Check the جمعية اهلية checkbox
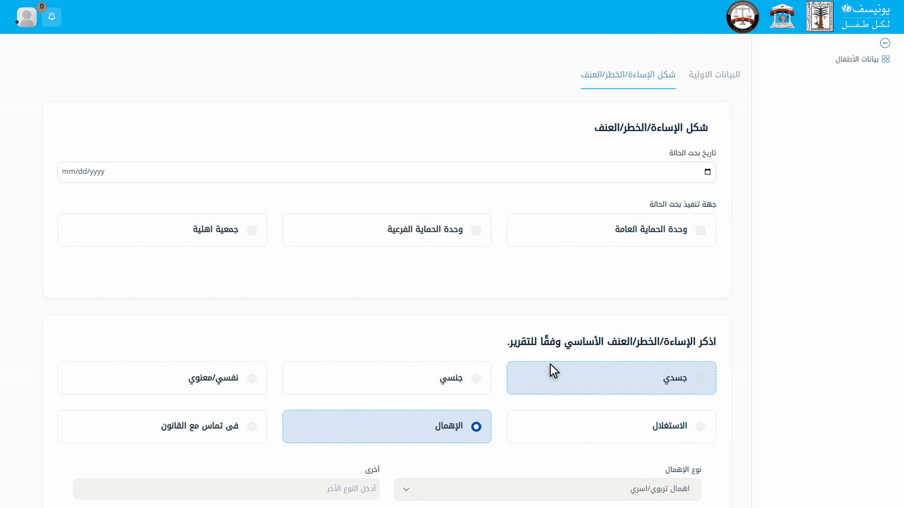 (x=252, y=230)
